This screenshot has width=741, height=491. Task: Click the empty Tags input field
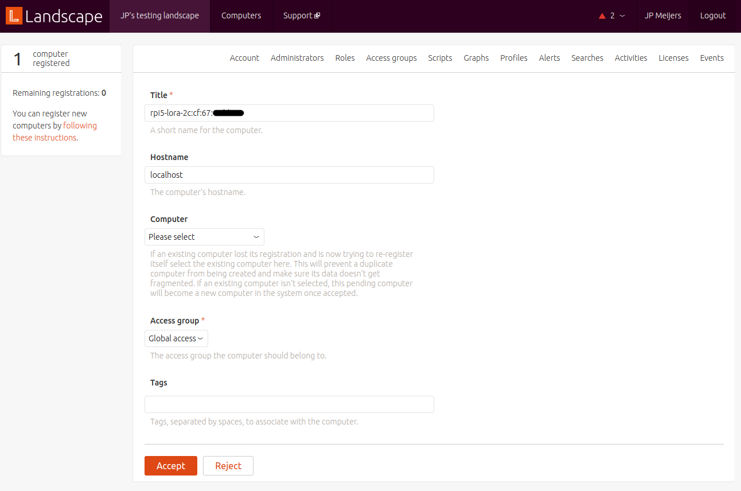[289, 404]
